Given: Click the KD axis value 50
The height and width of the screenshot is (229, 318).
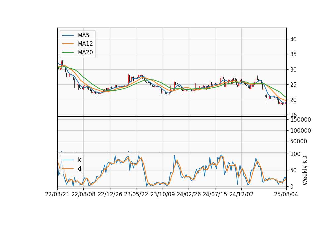Looking at the screenshot, I should 293,170.
